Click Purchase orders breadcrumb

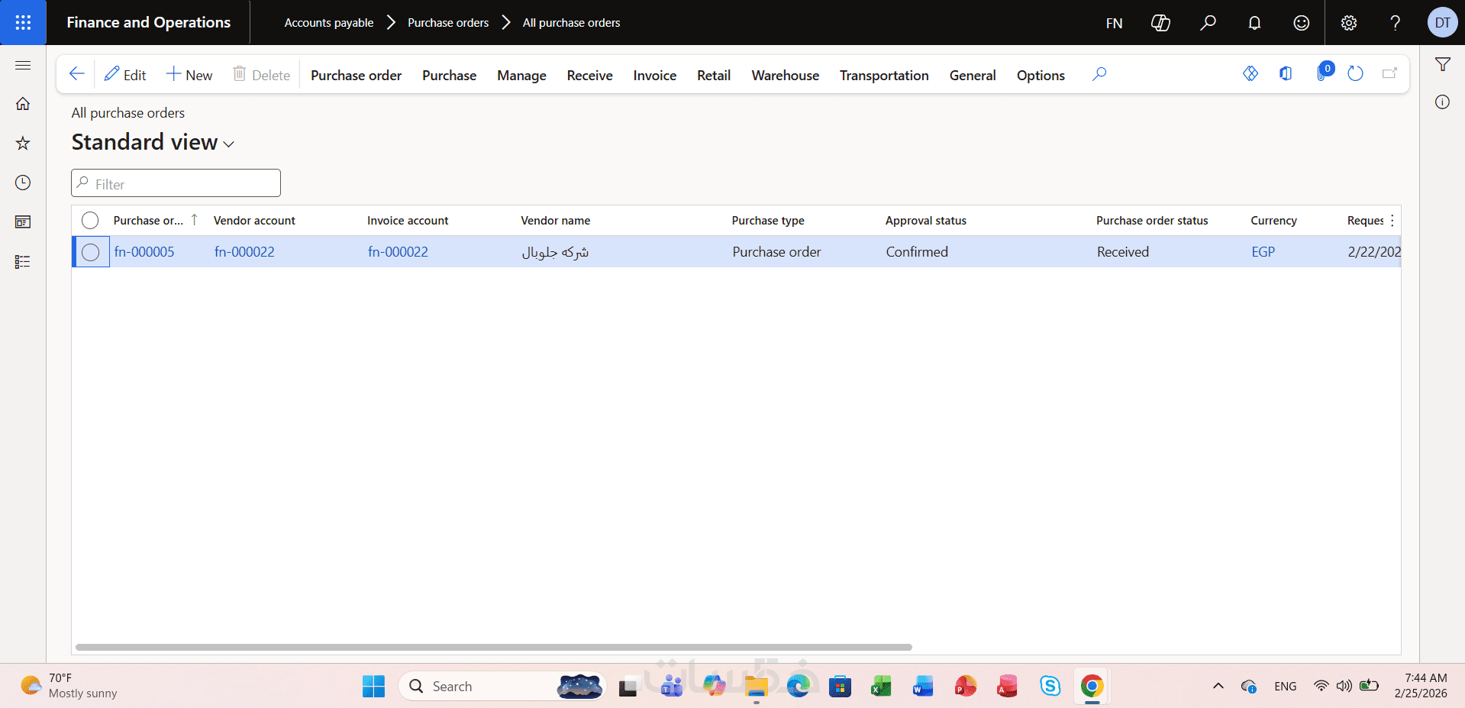(x=448, y=23)
